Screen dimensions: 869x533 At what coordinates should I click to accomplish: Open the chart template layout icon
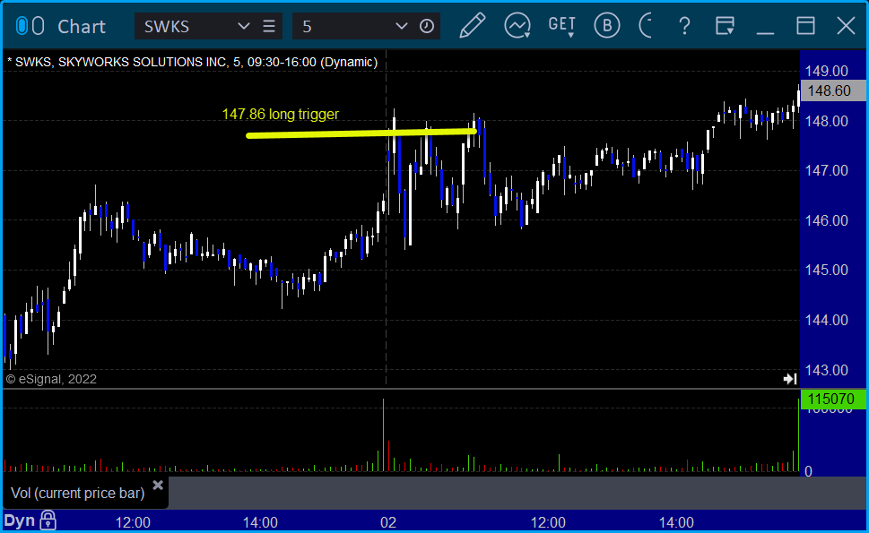click(x=725, y=26)
